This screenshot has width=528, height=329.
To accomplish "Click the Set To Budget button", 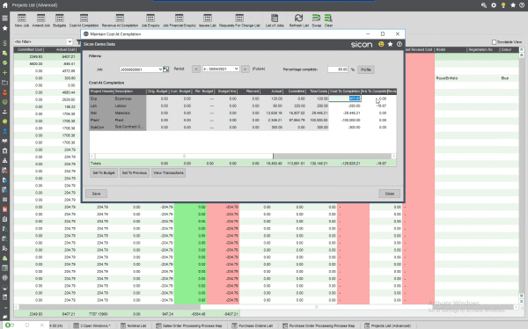I will point(104,172).
